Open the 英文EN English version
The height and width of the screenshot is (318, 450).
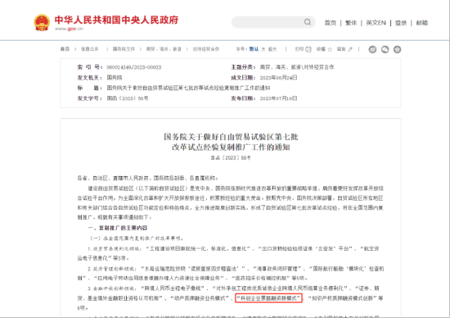[x=376, y=23]
